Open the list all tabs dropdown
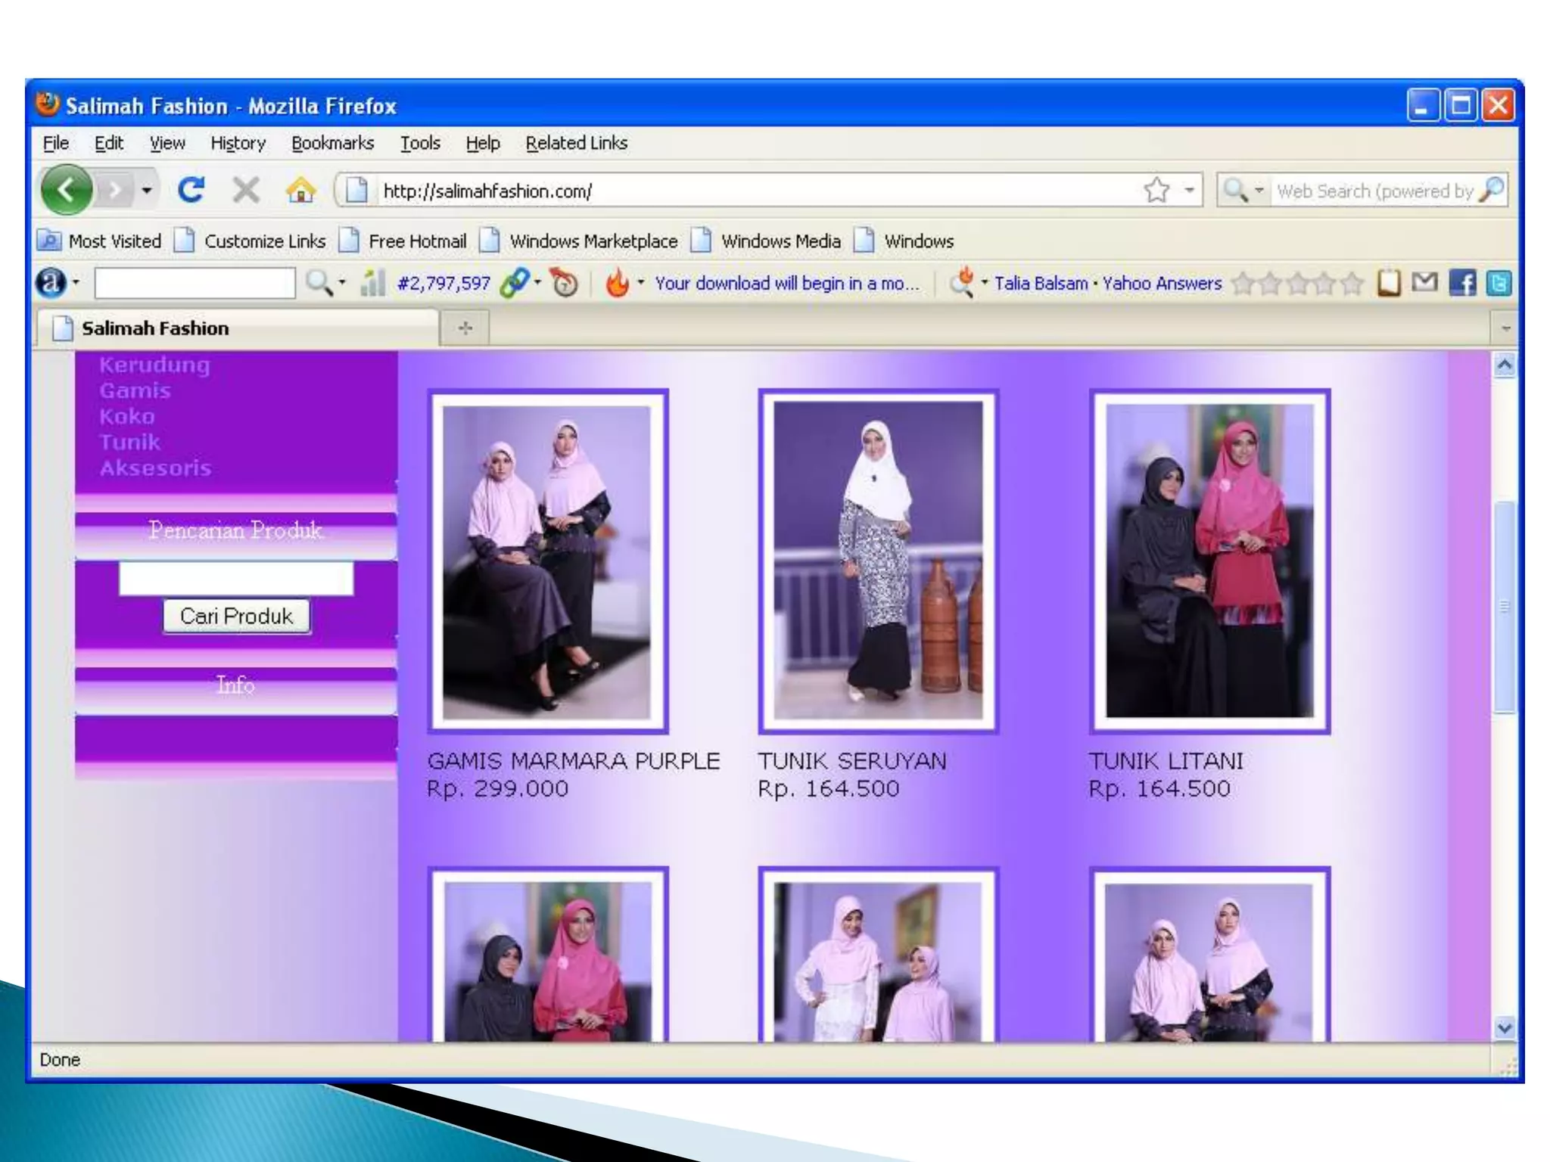This screenshot has height=1162, width=1550. [1505, 328]
